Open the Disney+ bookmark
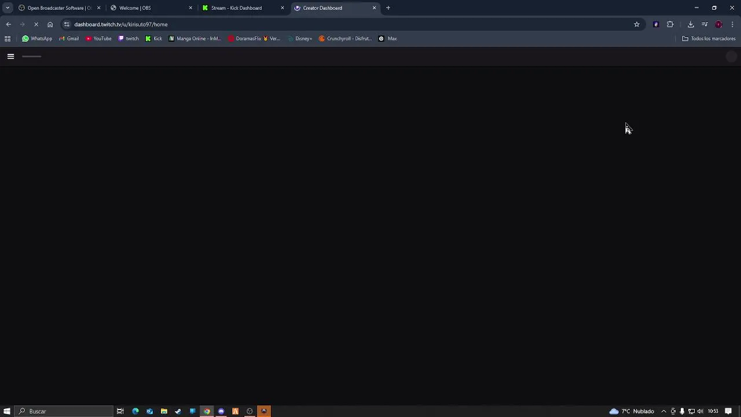Screen dimensions: 741x417 [x=300, y=39]
